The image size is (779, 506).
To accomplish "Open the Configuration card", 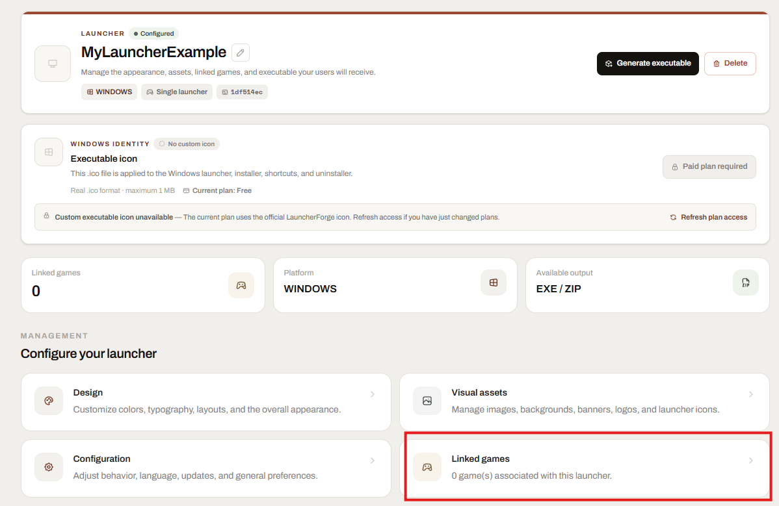I will click(206, 468).
